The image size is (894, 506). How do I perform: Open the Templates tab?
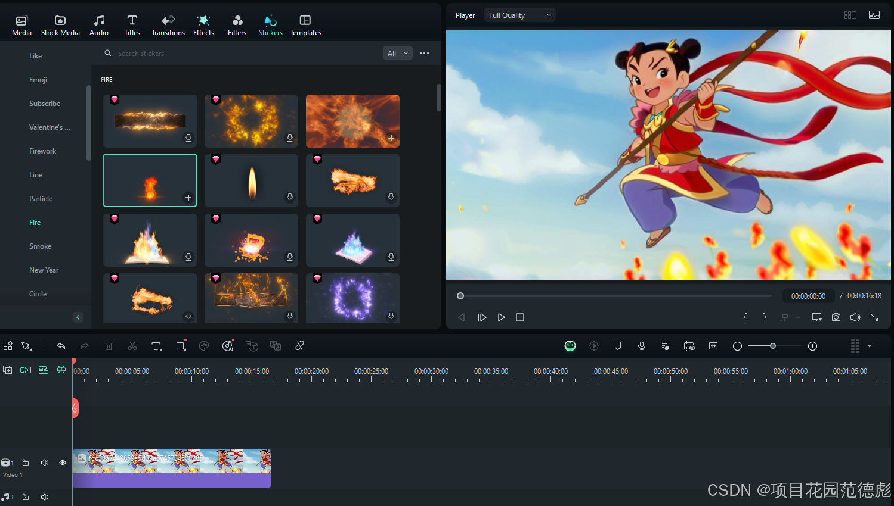pyautogui.click(x=305, y=26)
